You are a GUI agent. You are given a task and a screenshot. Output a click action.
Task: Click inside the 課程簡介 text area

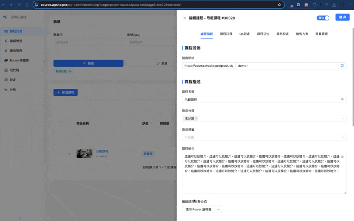click(264, 181)
